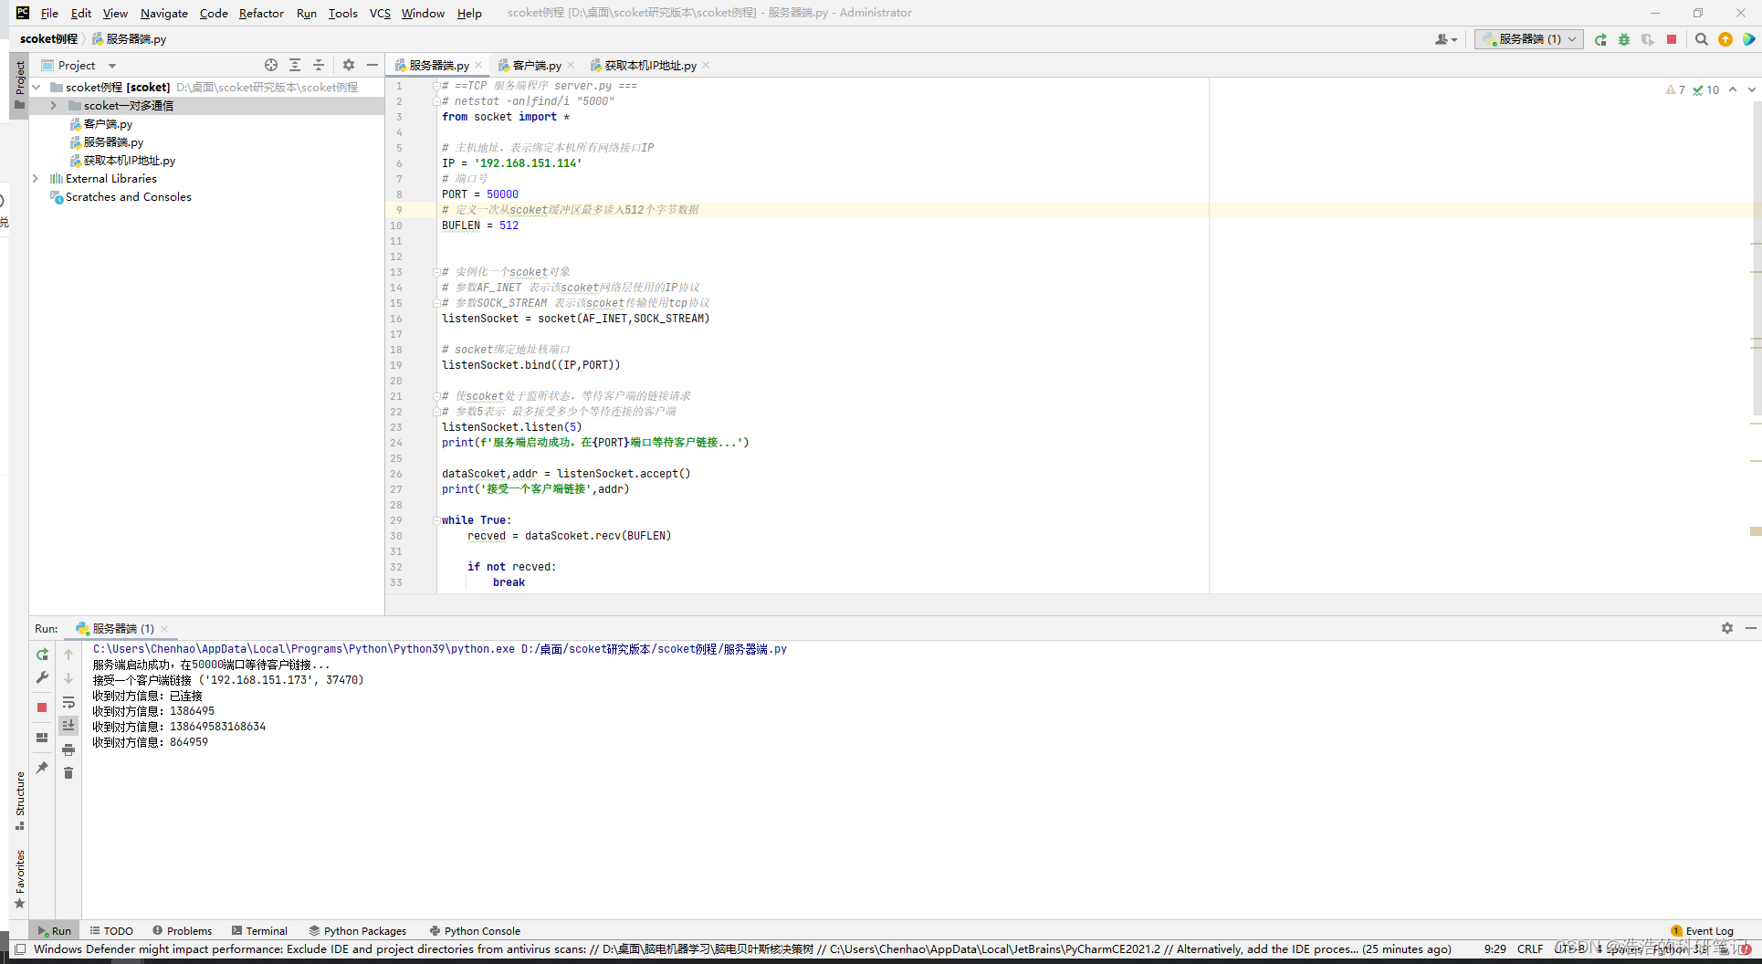Open the Problems tool window
This screenshot has width=1762, height=964.
[183, 931]
